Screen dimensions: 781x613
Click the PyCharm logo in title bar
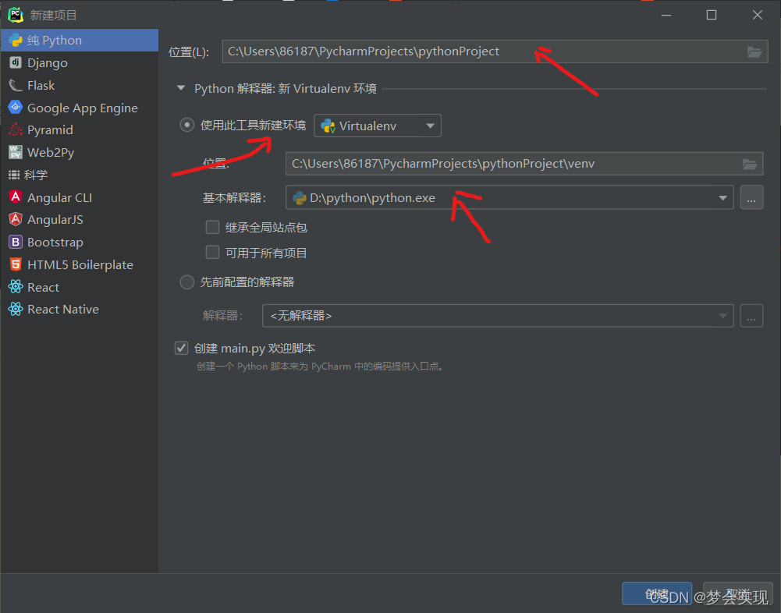(x=16, y=15)
